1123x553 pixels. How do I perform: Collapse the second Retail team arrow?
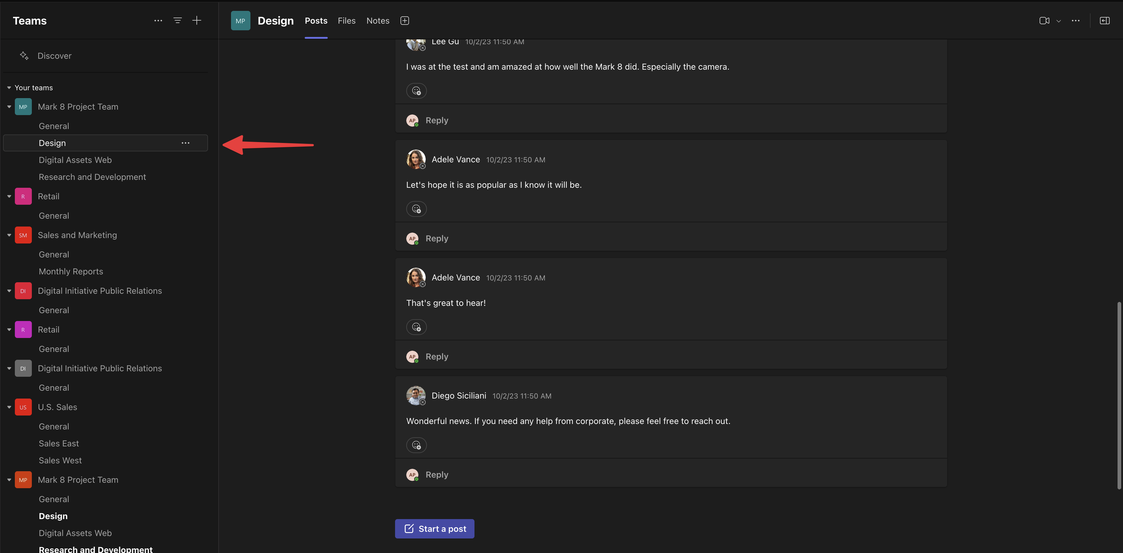tap(9, 329)
